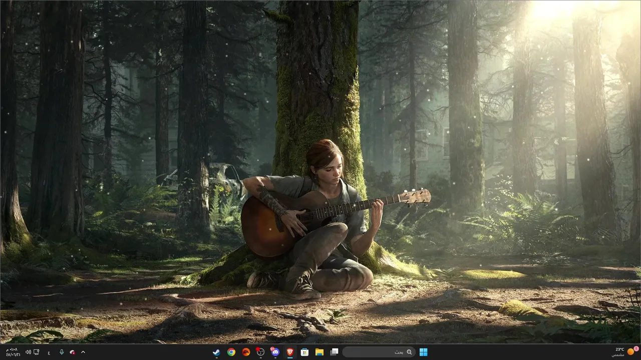Open the weather widget showing 23°C
Screen dimensions: 641x360
625,352
